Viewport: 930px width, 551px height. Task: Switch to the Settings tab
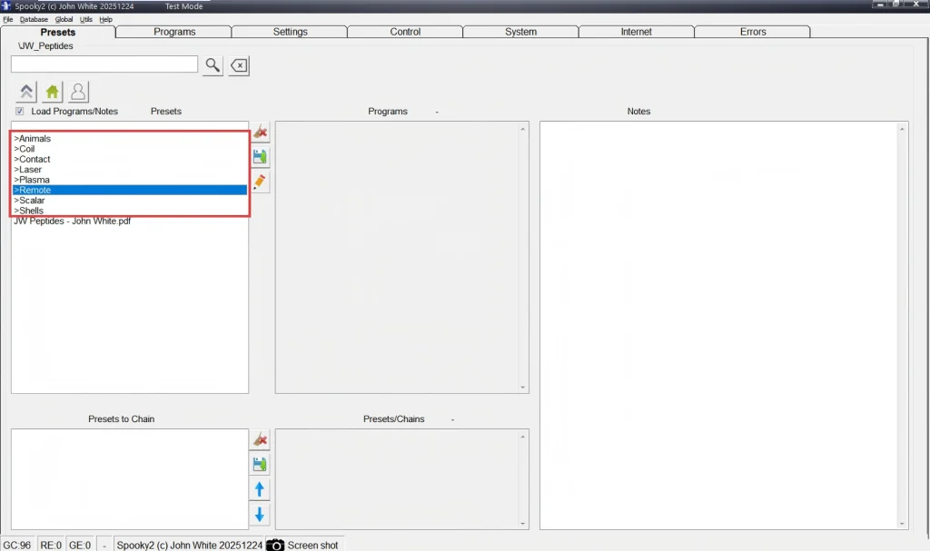(x=290, y=32)
